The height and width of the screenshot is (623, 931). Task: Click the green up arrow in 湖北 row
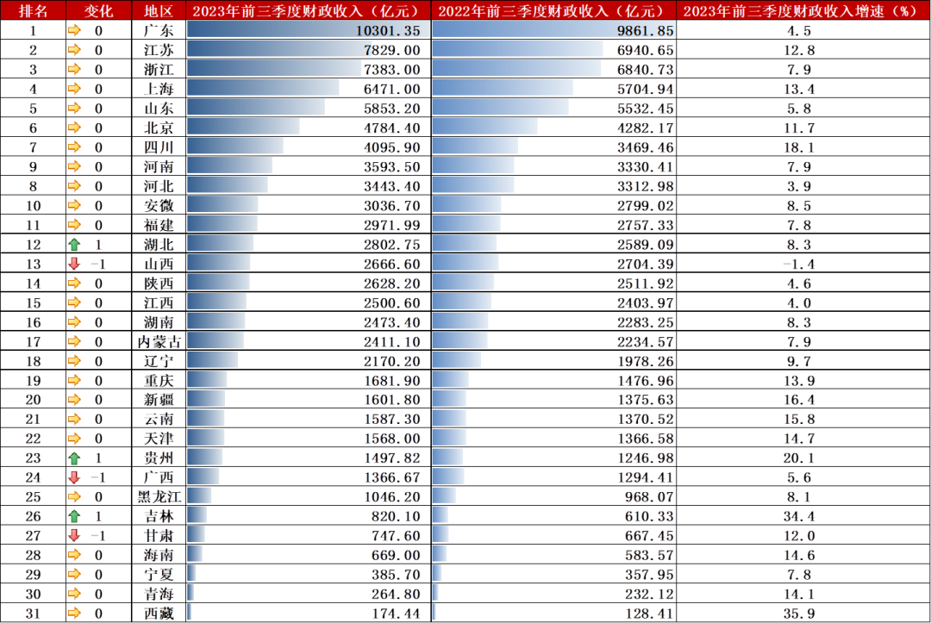(74, 245)
